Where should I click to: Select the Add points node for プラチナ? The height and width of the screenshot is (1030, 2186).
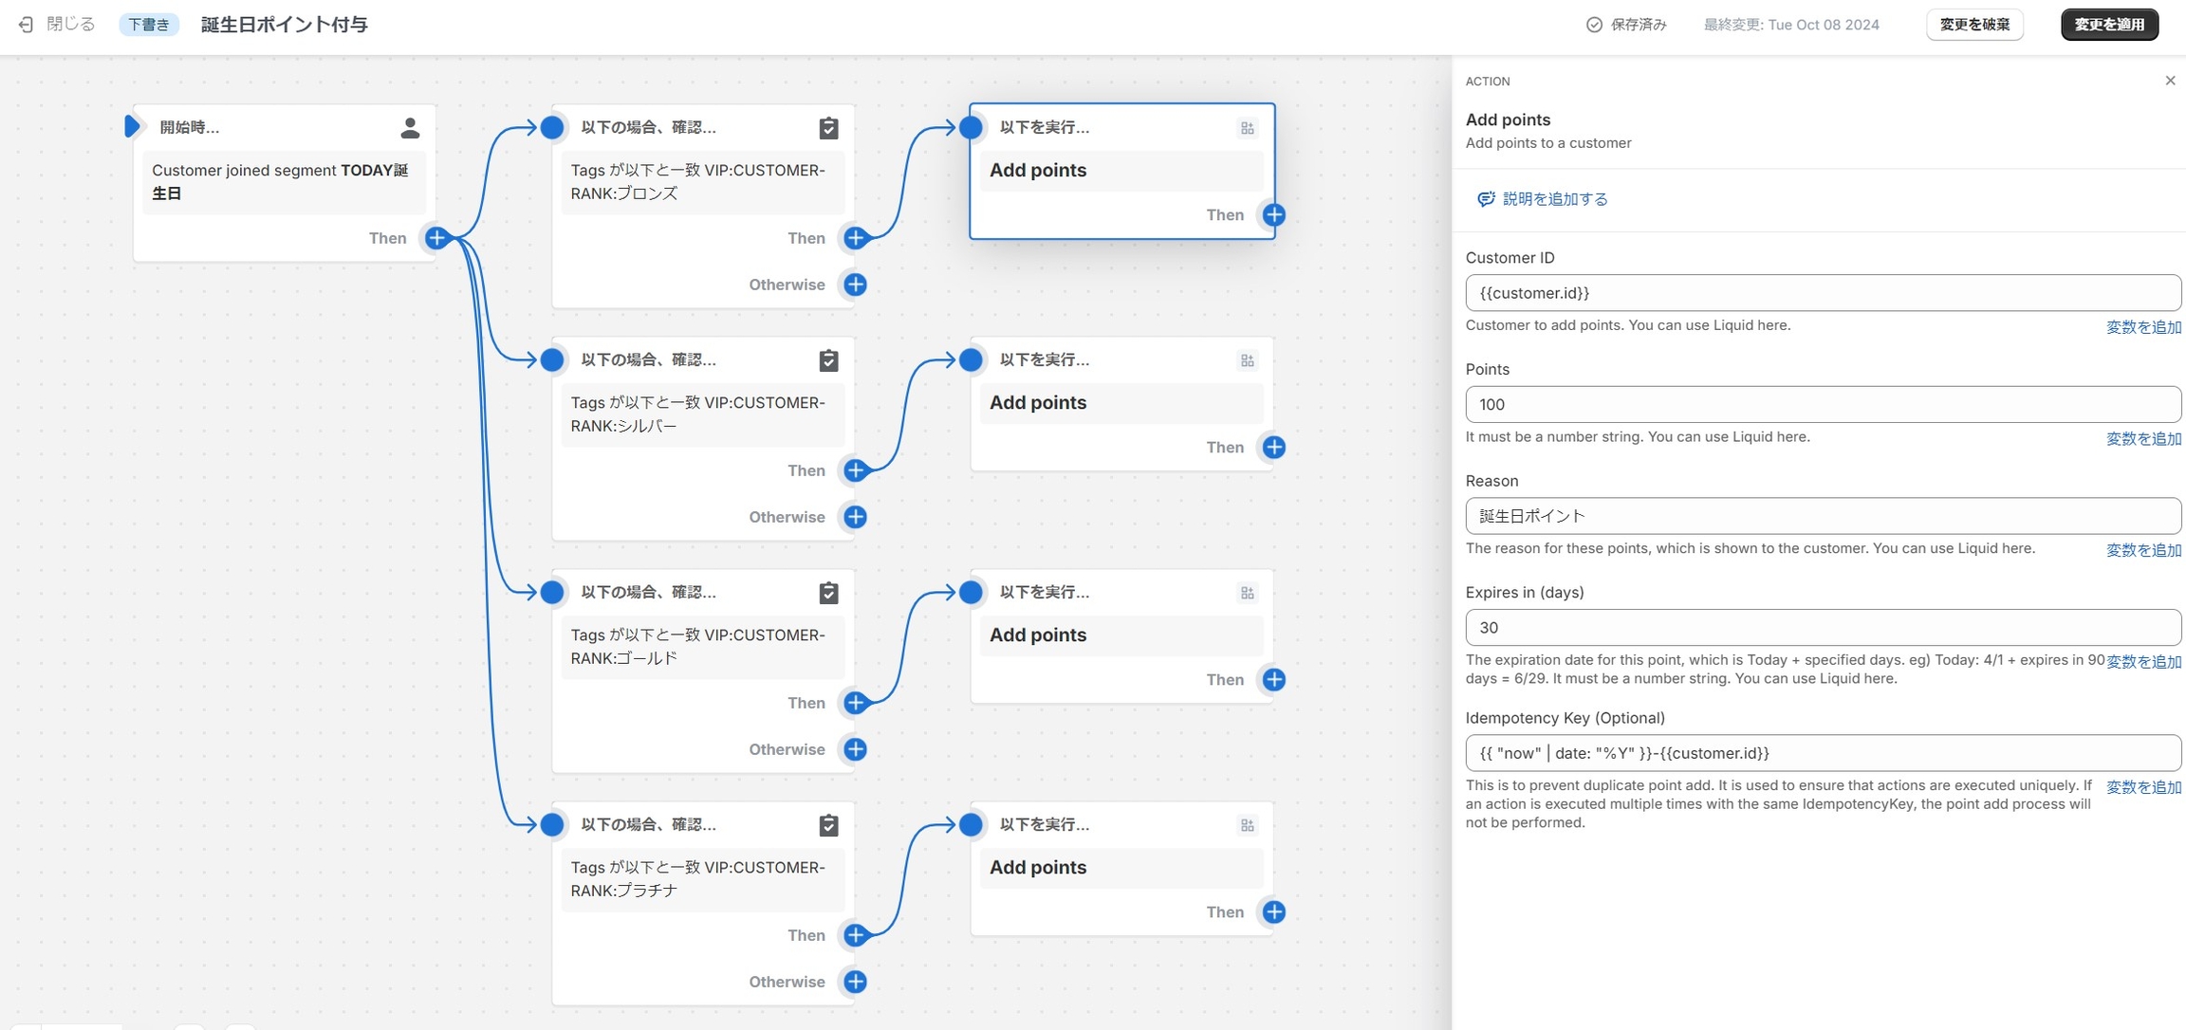[1120, 868]
